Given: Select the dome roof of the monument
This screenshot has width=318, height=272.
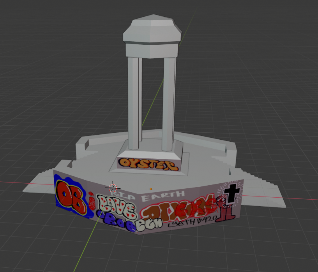Looking at the screenshot, I should (x=152, y=28).
